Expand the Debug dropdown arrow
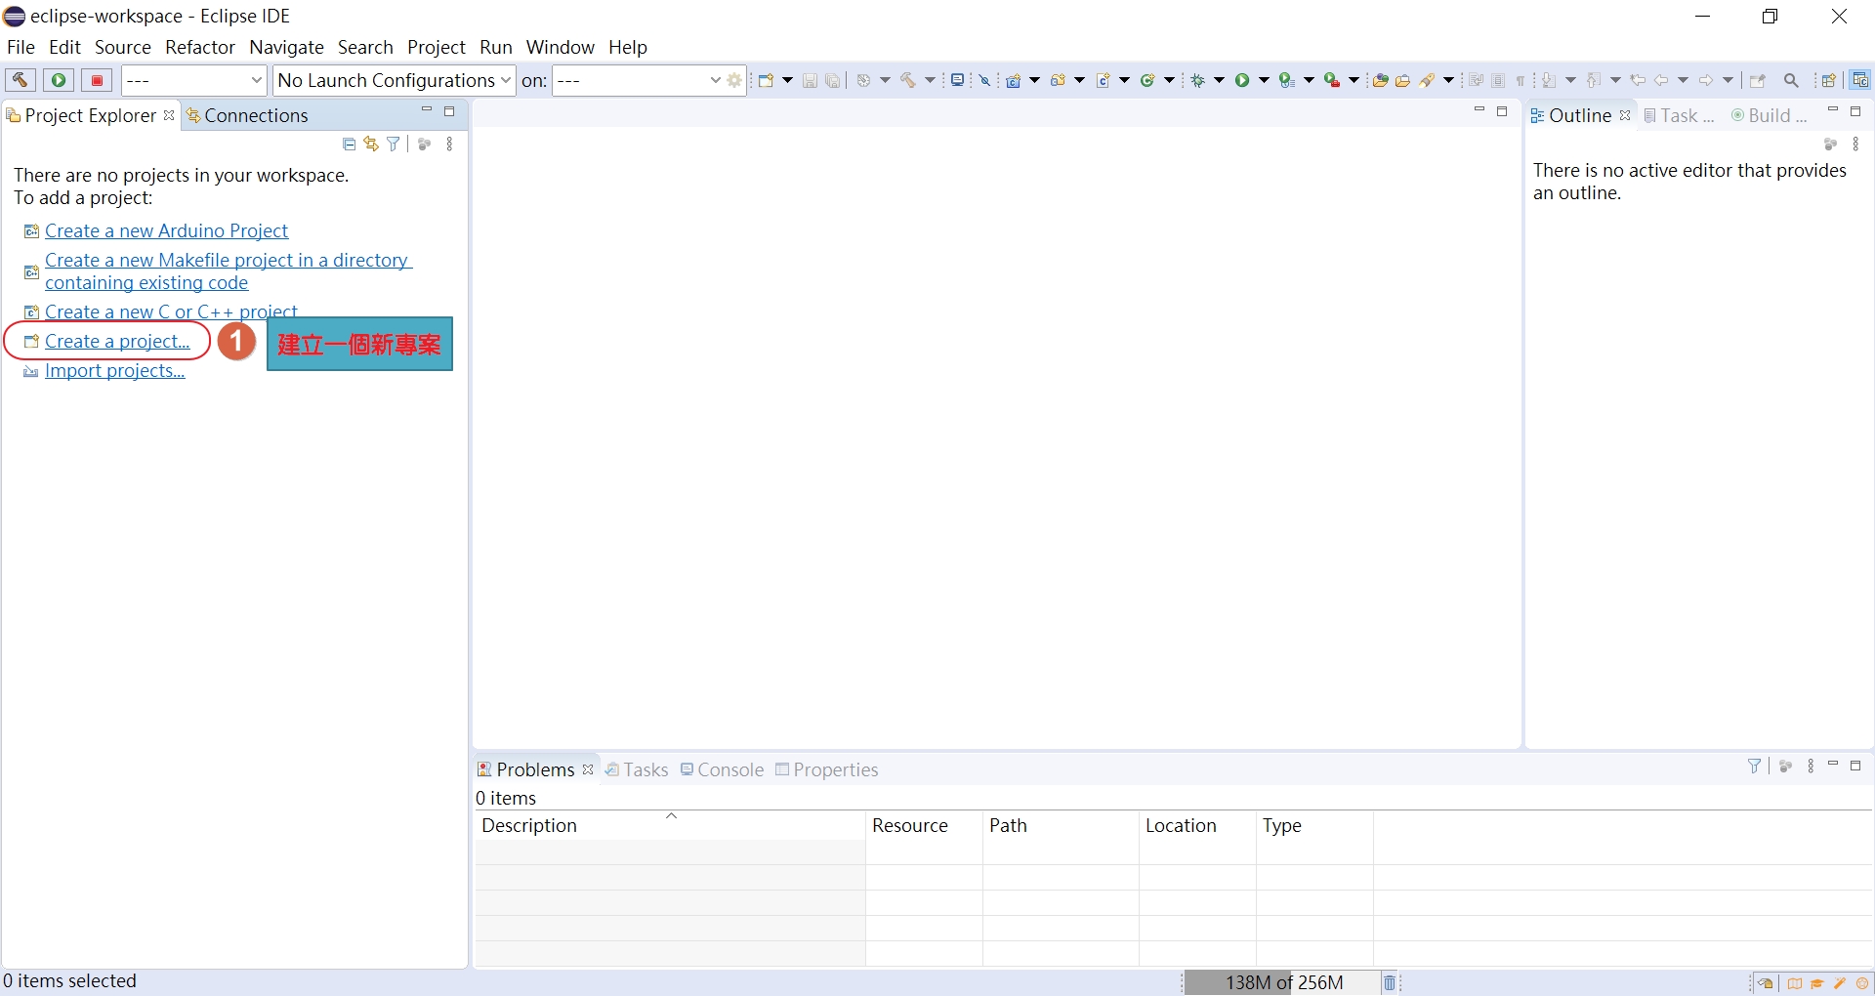The image size is (1875, 996). [1219, 80]
